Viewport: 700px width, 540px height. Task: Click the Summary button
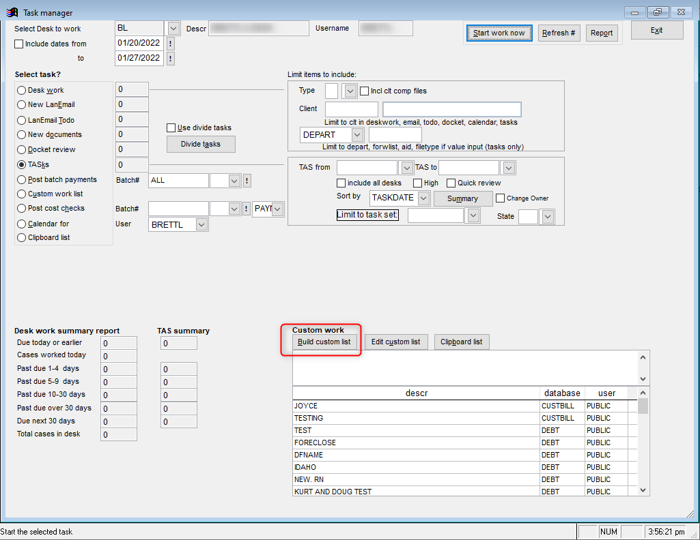(x=463, y=198)
